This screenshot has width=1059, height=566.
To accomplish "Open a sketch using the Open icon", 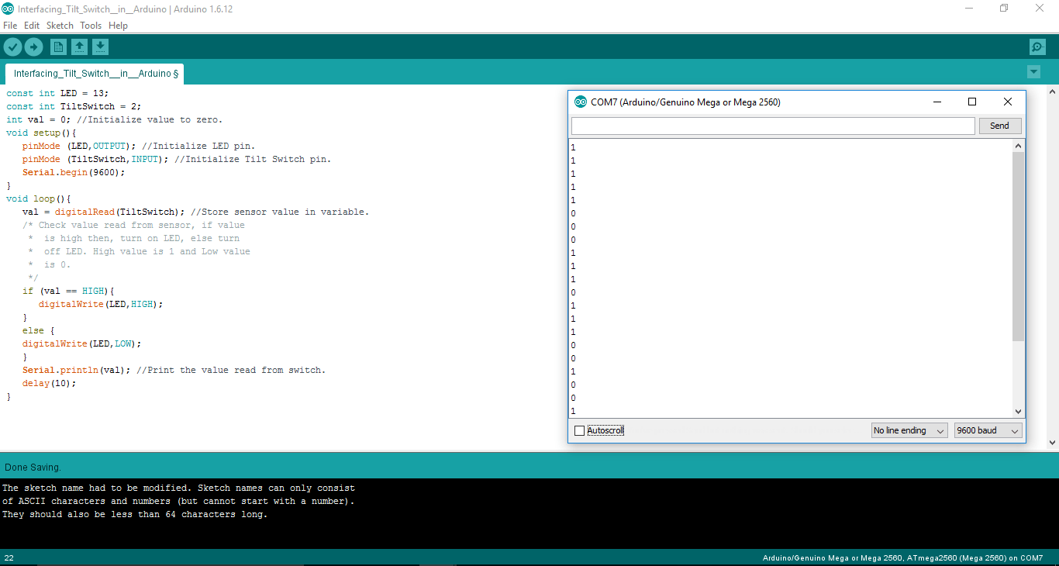I will tap(79, 47).
